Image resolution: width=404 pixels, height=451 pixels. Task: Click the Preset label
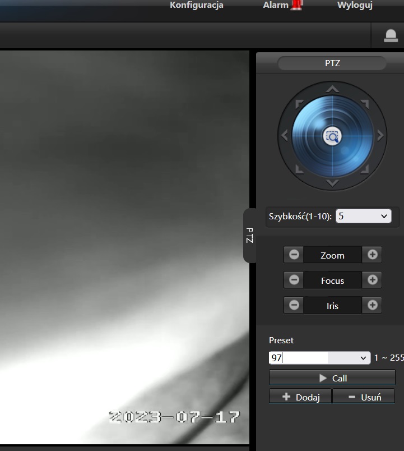281,340
